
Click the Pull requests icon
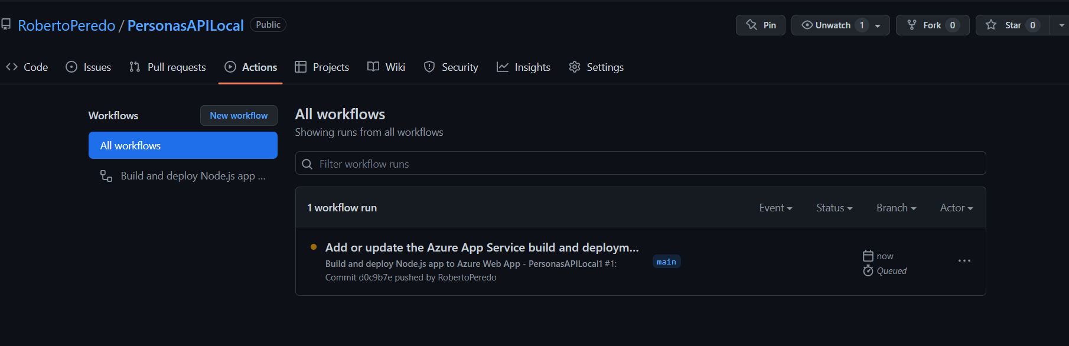point(135,67)
